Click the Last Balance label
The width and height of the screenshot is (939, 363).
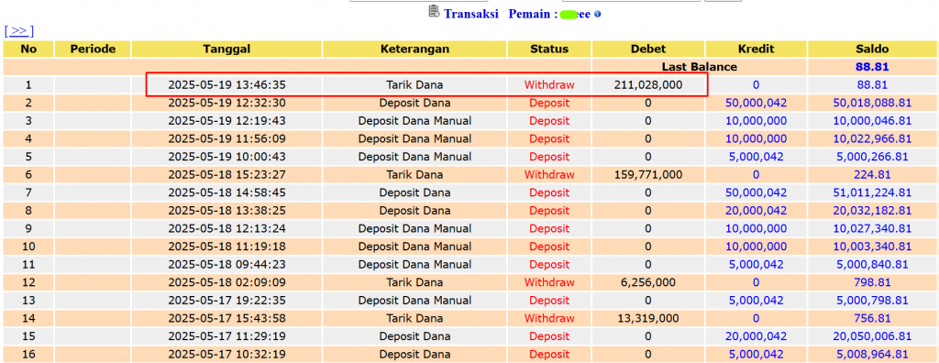click(699, 67)
